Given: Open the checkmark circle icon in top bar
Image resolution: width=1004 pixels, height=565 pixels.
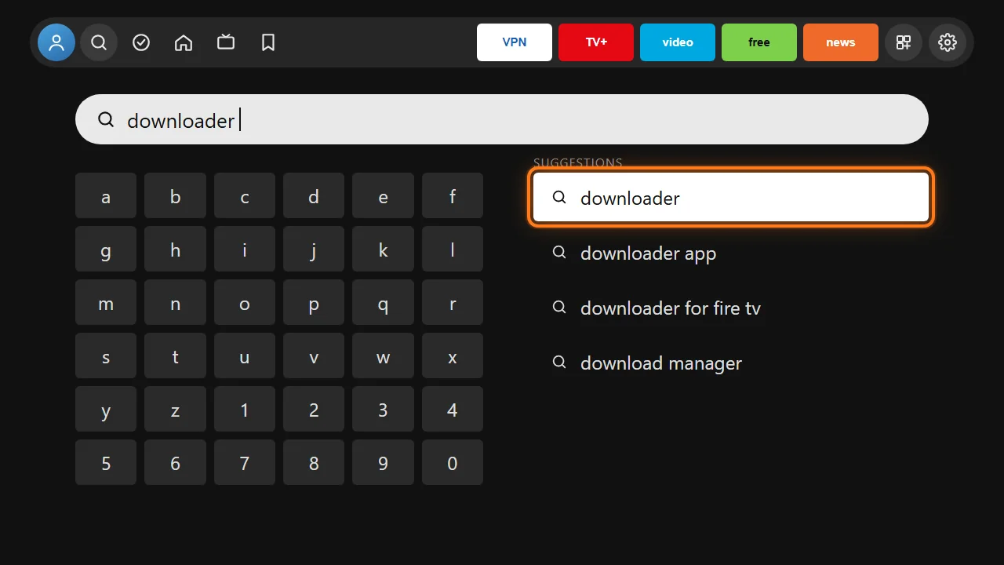Looking at the screenshot, I should pyautogui.click(x=141, y=42).
